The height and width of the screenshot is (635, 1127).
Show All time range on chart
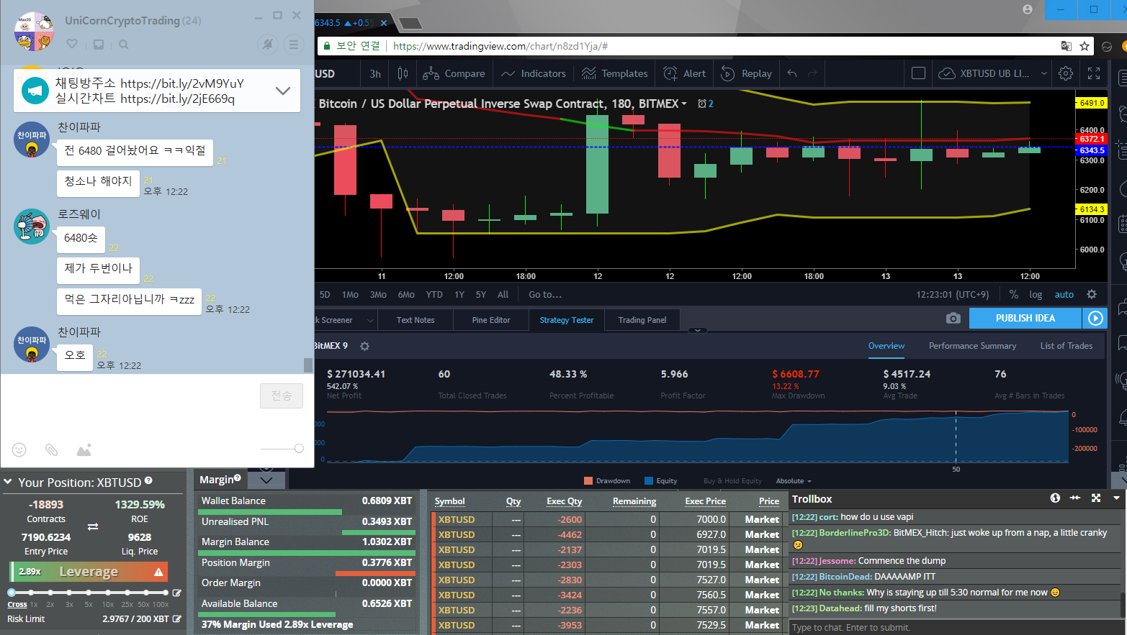coord(503,294)
